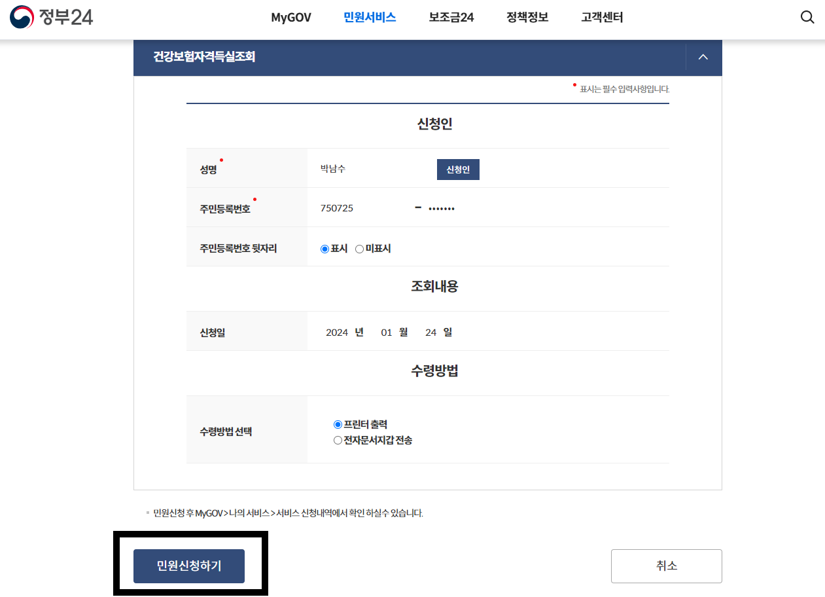Viewport: 825px width, 597px height.
Task: Open the 보조금24 menu
Action: 451,18
